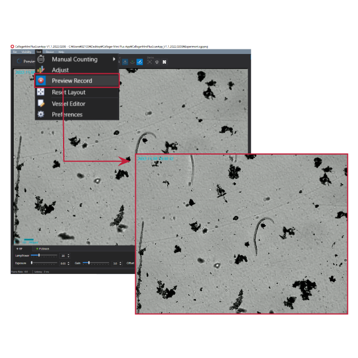Viewport: 358px width, 358px height.
Task: Click the red Preview Record icon
Action: click(x=41, y=81)
